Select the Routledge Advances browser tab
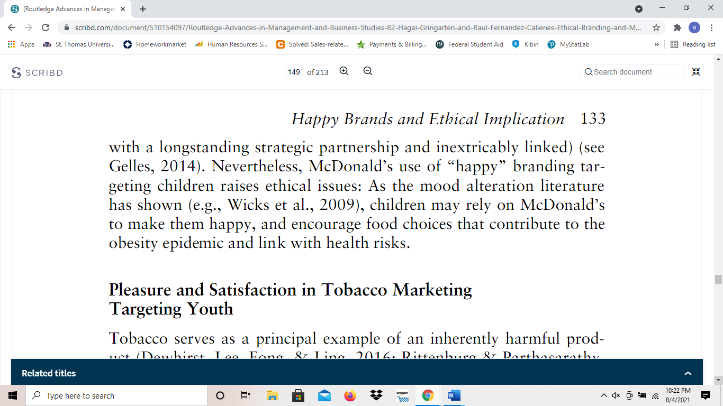Screen dimensions: 723x406 coord(68,9)
